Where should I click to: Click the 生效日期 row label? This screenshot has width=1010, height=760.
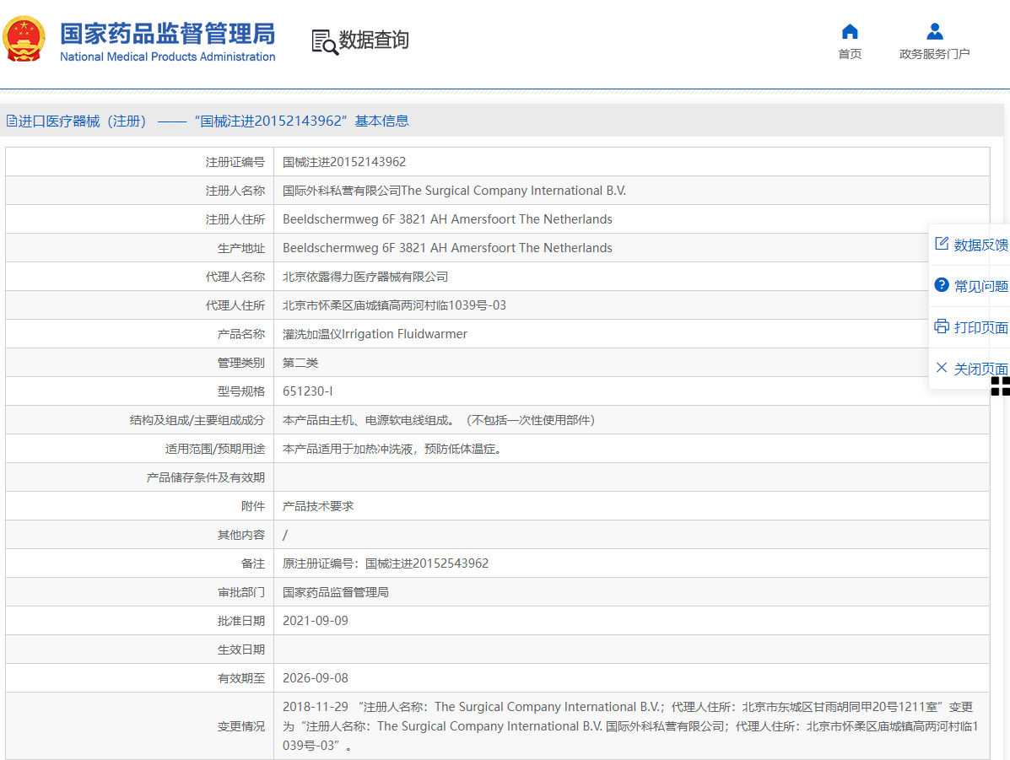point(241,650)
